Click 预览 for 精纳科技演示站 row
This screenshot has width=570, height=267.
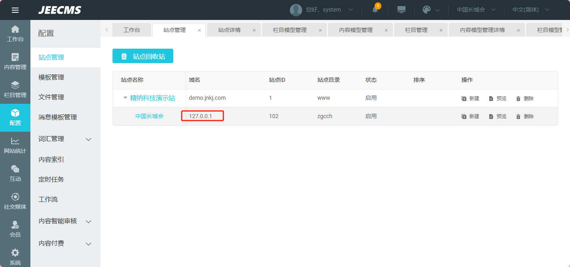coord(498,99)
